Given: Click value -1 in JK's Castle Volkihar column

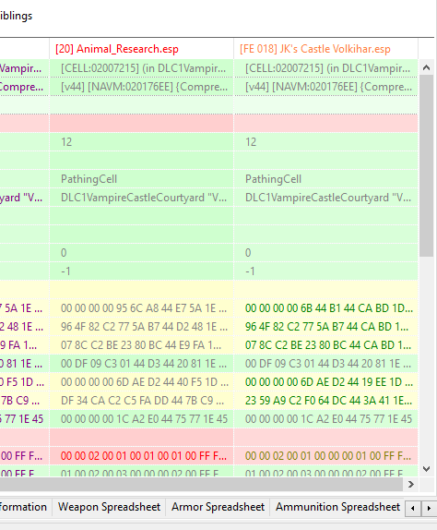Looking at the screenshot, I should coord(325,271).
